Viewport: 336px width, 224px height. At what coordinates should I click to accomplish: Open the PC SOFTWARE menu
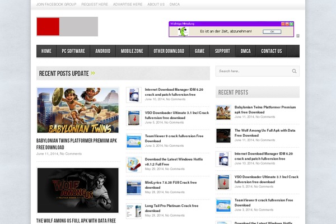pos(73,51)
